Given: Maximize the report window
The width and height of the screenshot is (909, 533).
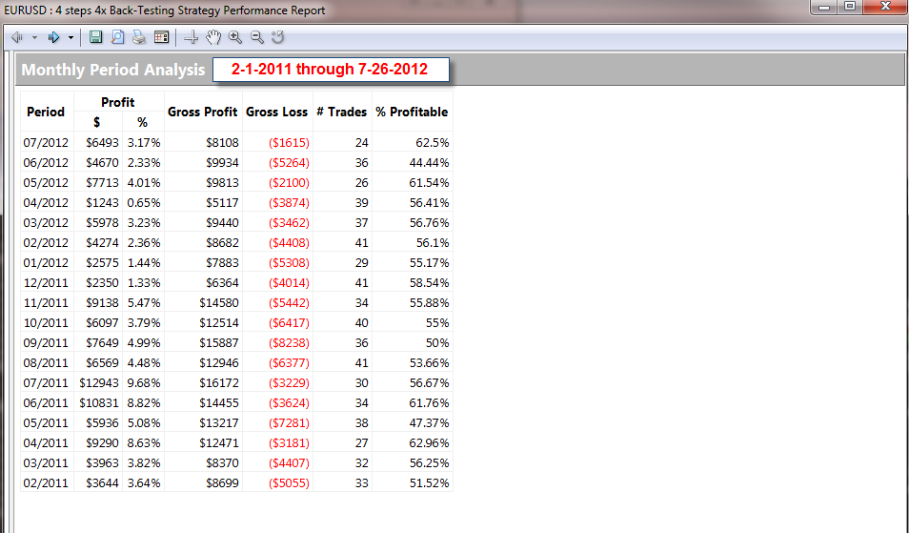Looking at the screenshot, I should point(848,8).
